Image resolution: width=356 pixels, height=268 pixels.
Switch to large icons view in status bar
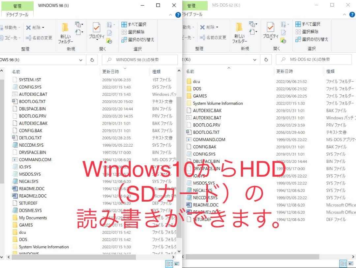pos(177,264)
